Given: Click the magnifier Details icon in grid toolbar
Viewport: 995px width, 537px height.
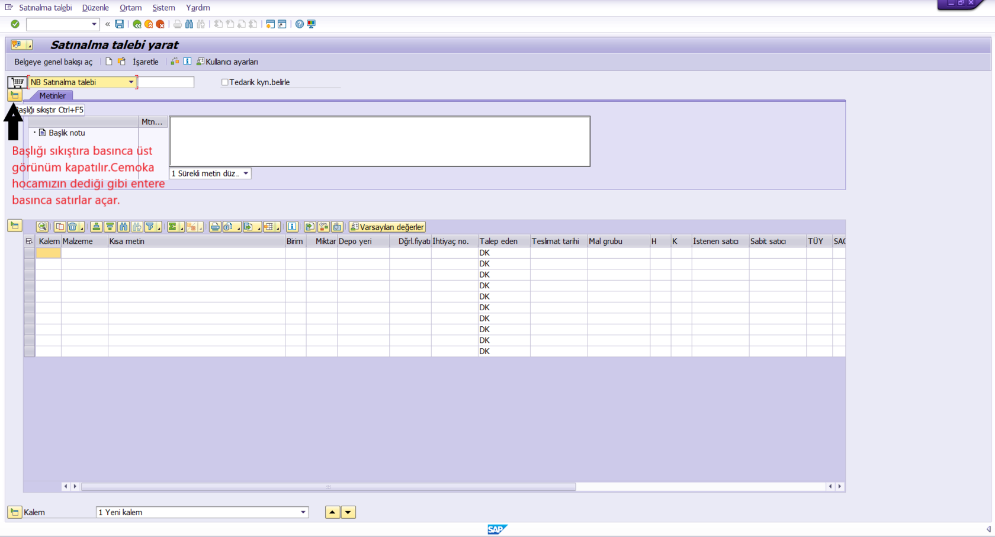Looking at the screenshot, I should coord(42,227).
